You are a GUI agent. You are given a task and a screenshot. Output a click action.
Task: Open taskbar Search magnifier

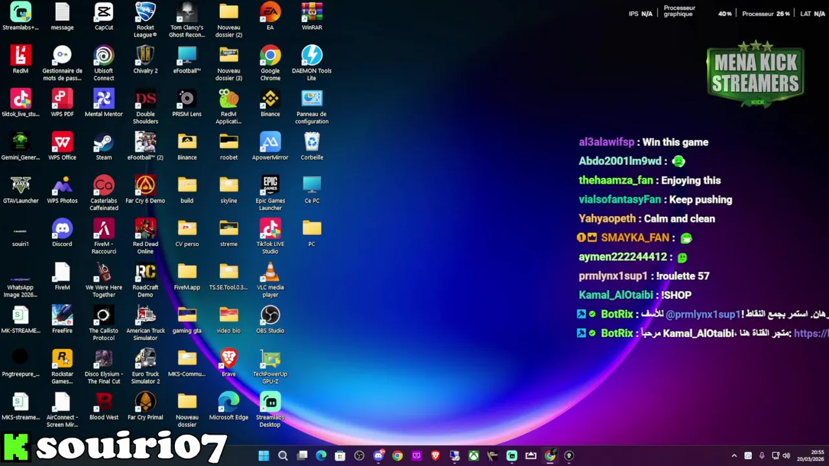(x=283, y=456)
